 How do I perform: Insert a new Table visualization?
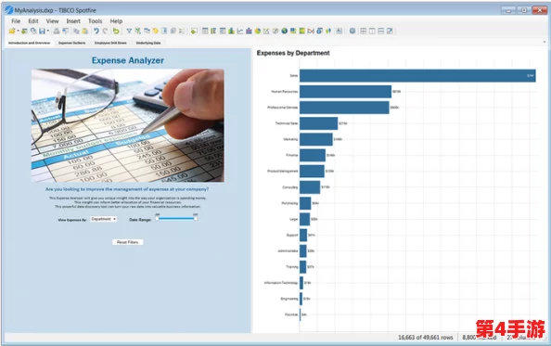tap(205, 31)
